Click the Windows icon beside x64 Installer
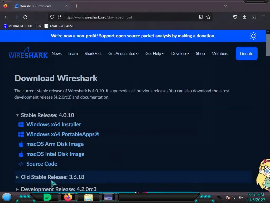 [x=21, y=125]
